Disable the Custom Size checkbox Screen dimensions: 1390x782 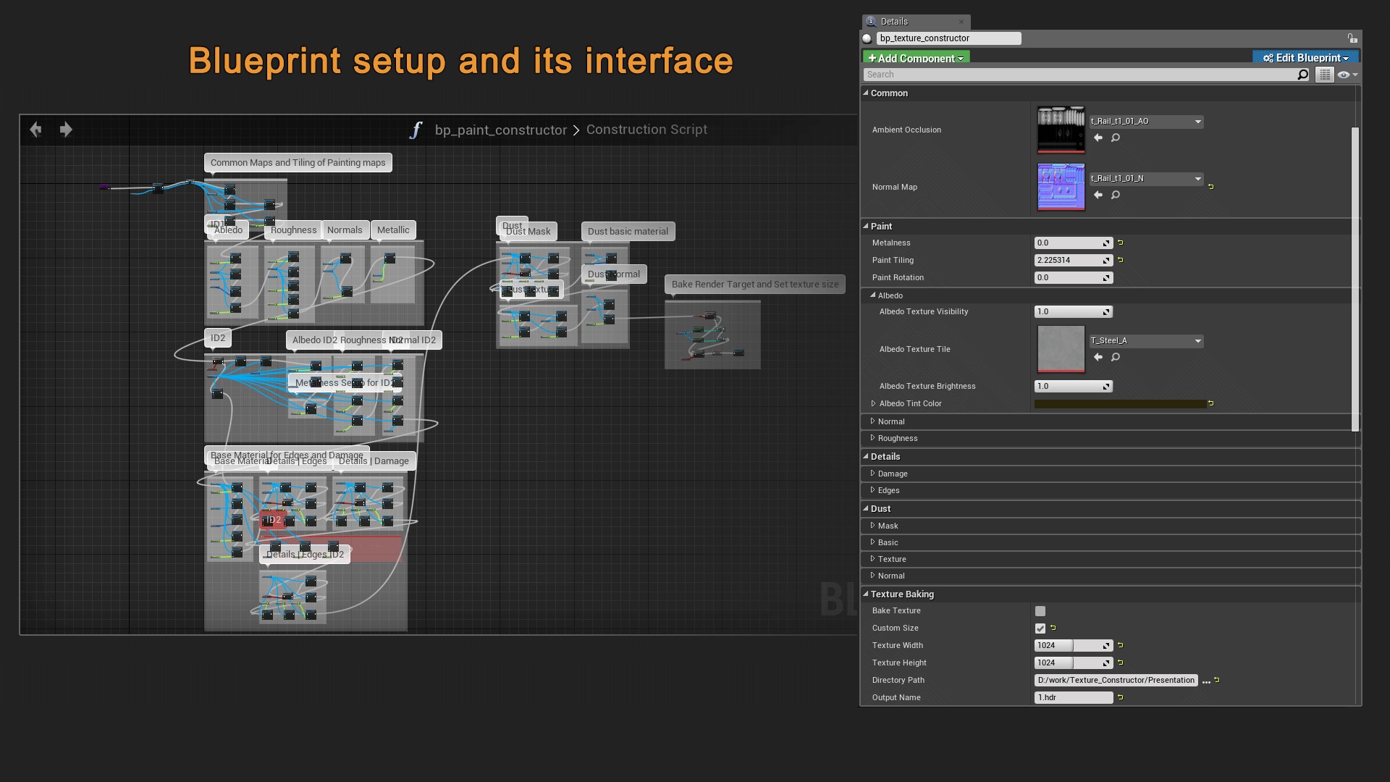1040,628
